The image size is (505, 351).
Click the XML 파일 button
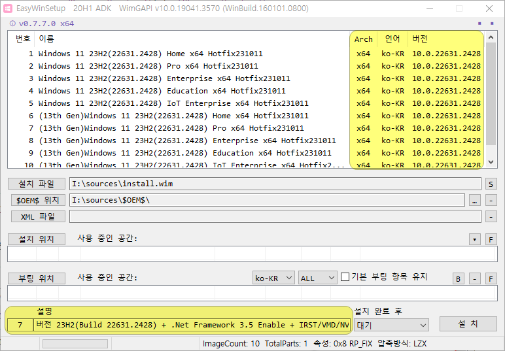tap(38, 216)
